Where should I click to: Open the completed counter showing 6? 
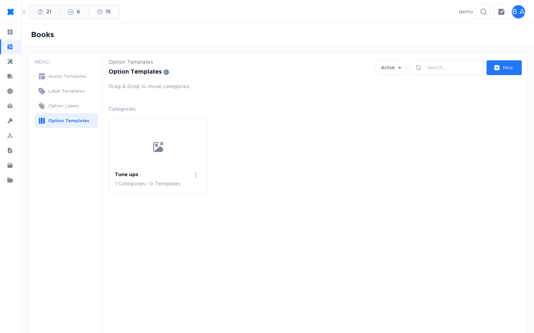(x=75, y=12)
